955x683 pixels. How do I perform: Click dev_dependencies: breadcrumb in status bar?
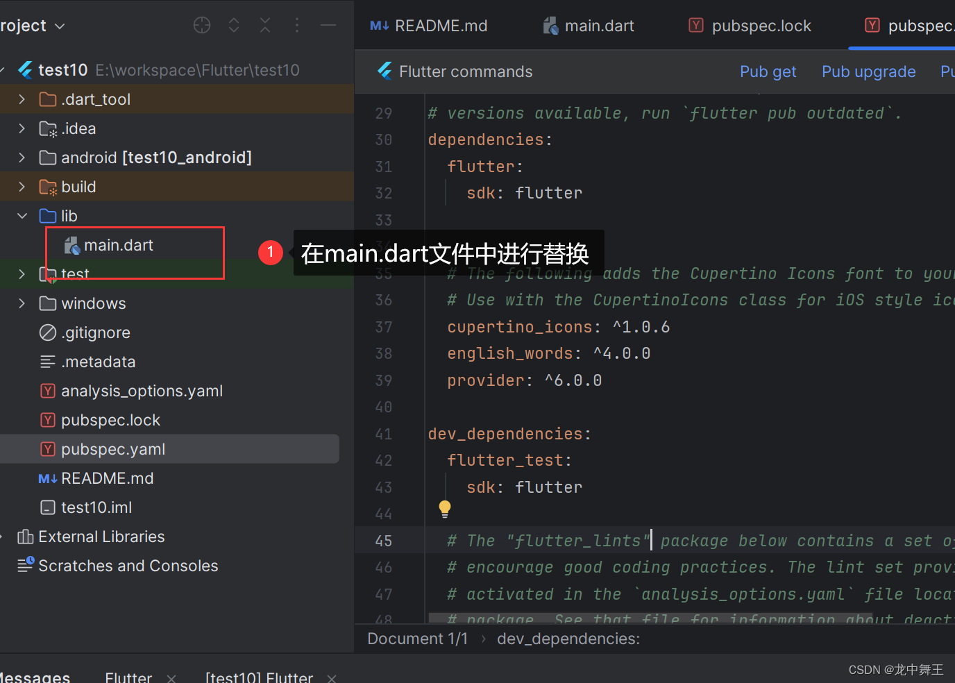568,639
